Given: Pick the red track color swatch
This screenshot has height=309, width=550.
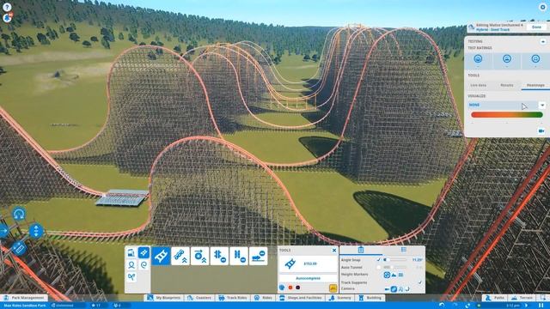Looking at the screenshot, I should [x=290, y=288].
